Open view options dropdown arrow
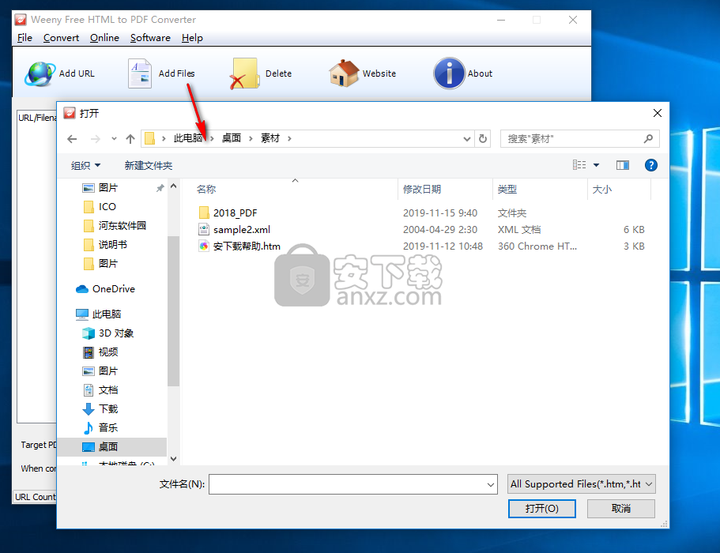Screen dimensions: 720x553 coord(596,165)
